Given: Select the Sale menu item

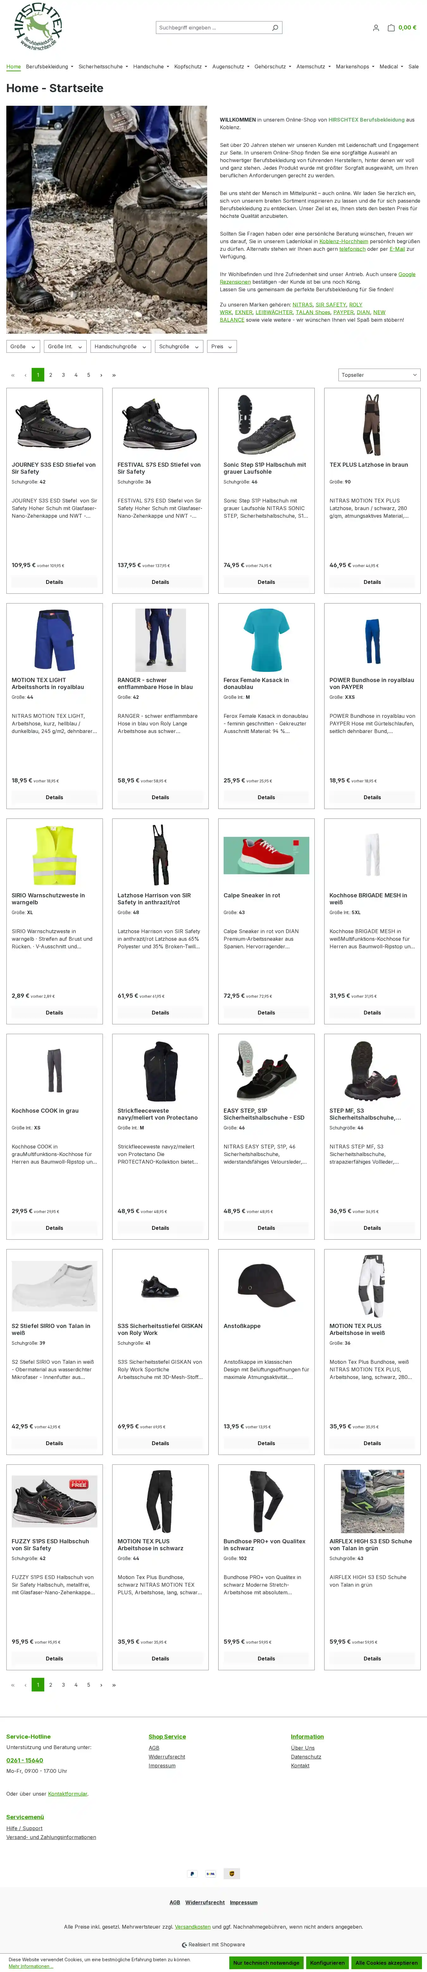Looking at the screenshot, I should coord(413,66).
